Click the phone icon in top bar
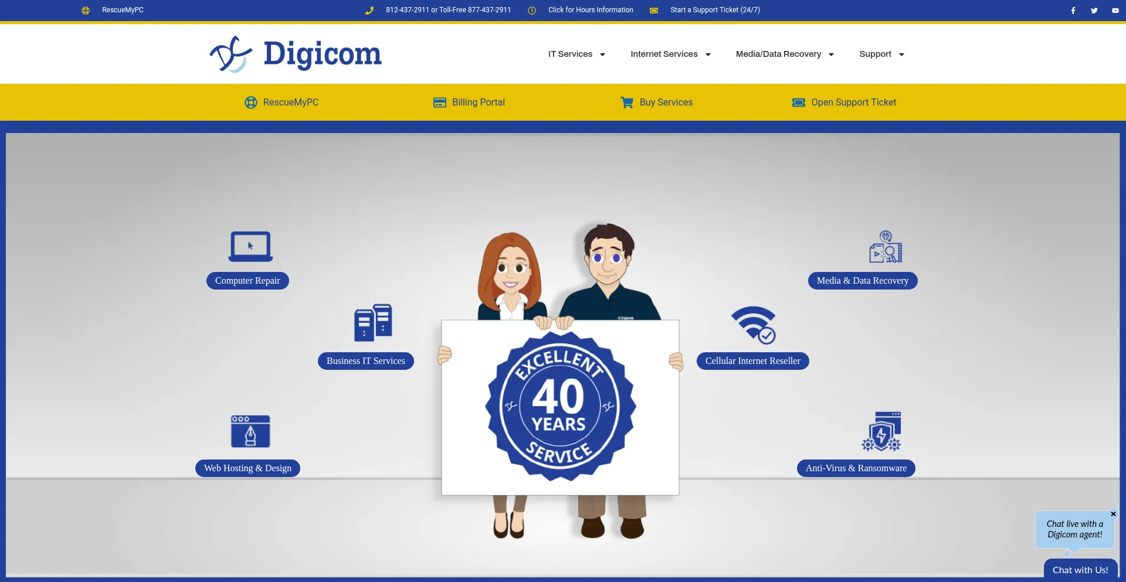 tap(369, 10)
